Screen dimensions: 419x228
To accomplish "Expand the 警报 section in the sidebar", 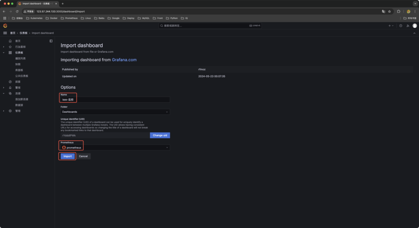I will pos(4,87).
